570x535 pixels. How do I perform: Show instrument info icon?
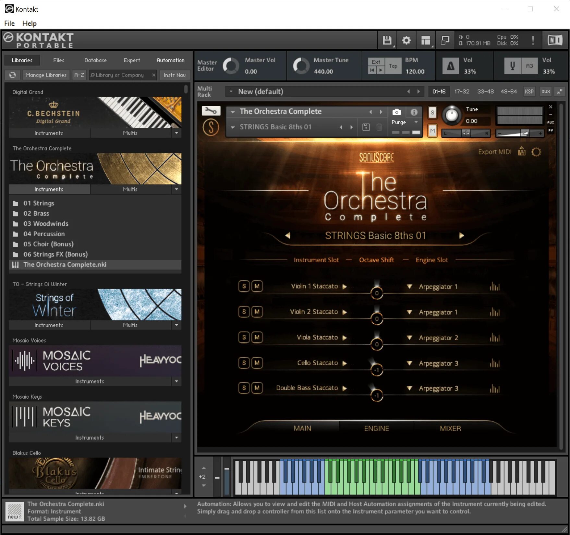pos(414,112)
